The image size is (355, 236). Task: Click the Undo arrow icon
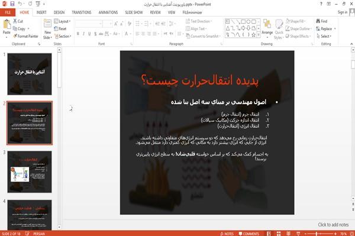tap(20, 4)
